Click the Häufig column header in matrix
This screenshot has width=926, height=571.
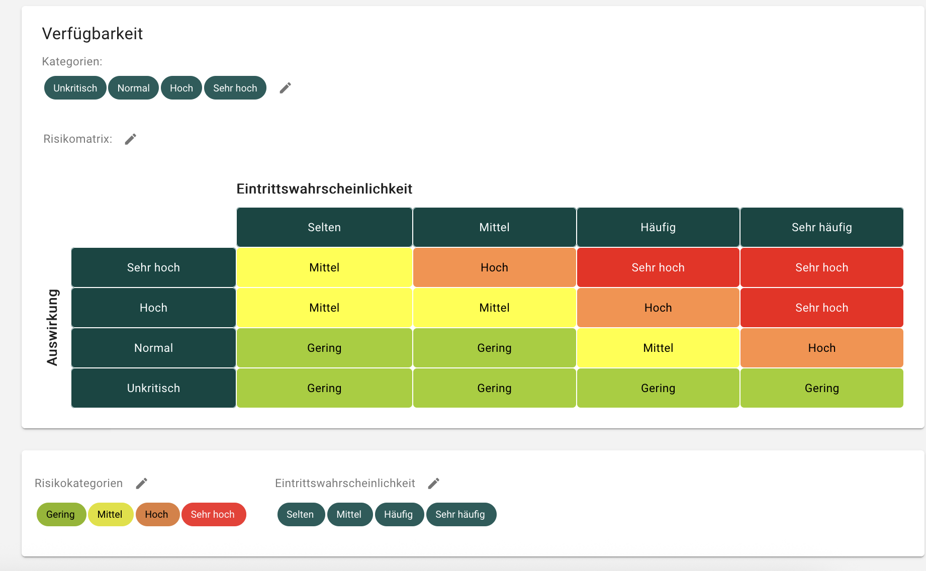[x=658, y=227]
